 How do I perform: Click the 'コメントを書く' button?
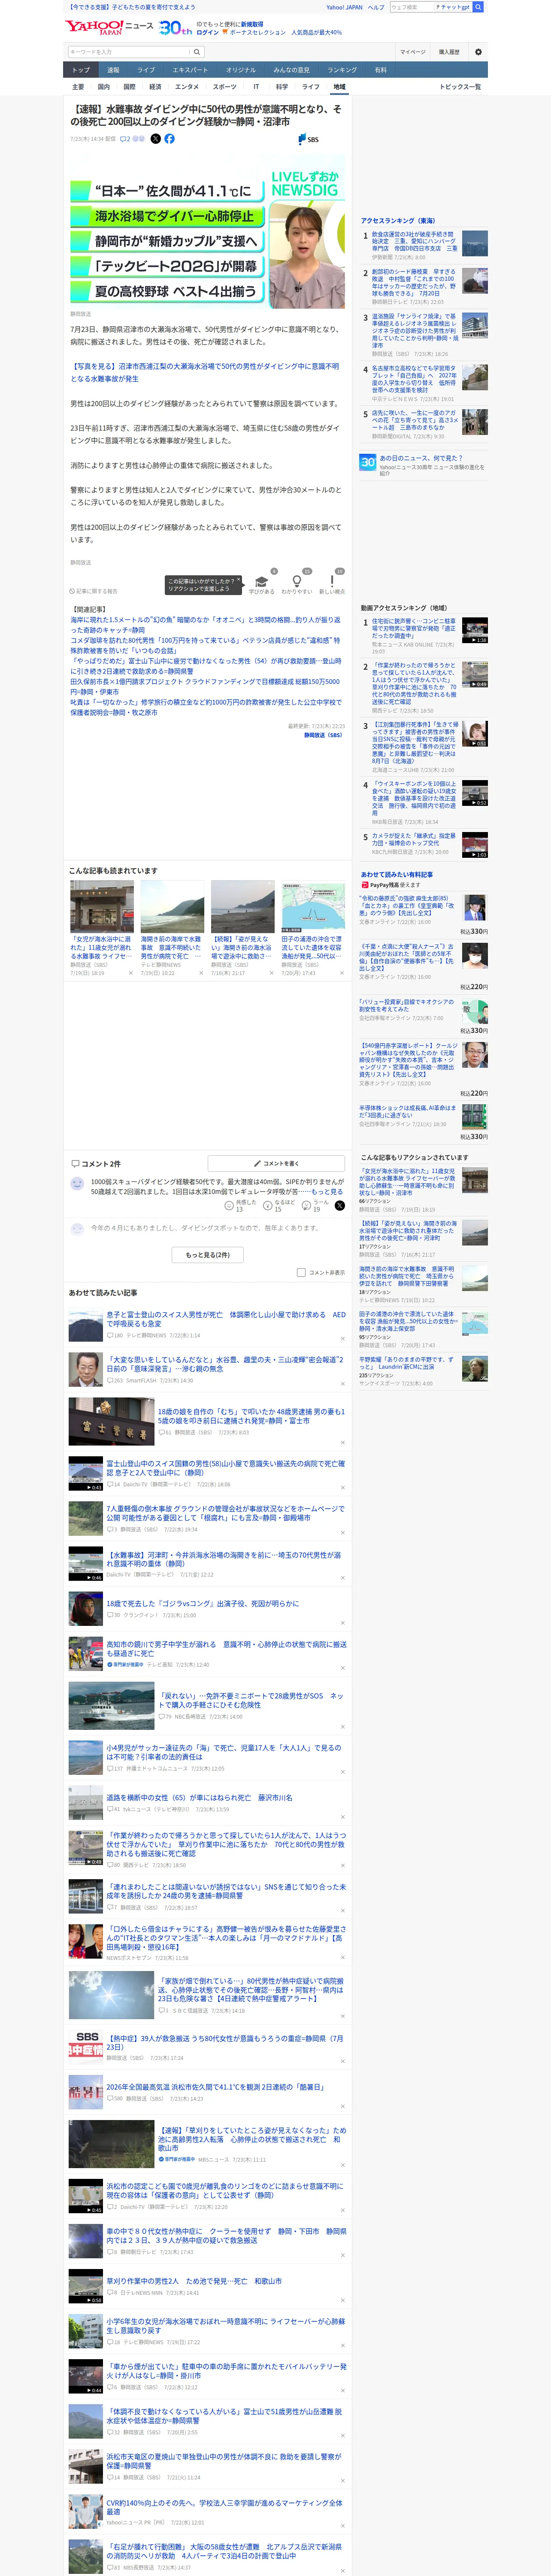277,1163
